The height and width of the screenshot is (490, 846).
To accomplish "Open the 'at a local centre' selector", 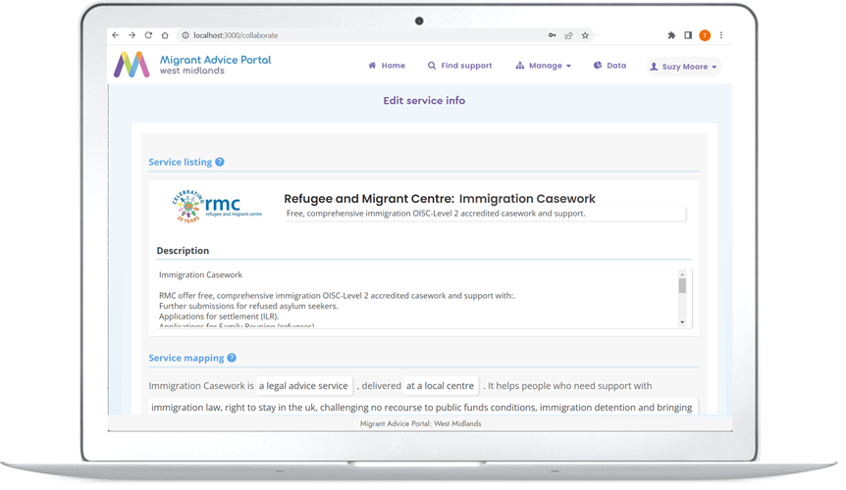I will (x=441, y=386).
